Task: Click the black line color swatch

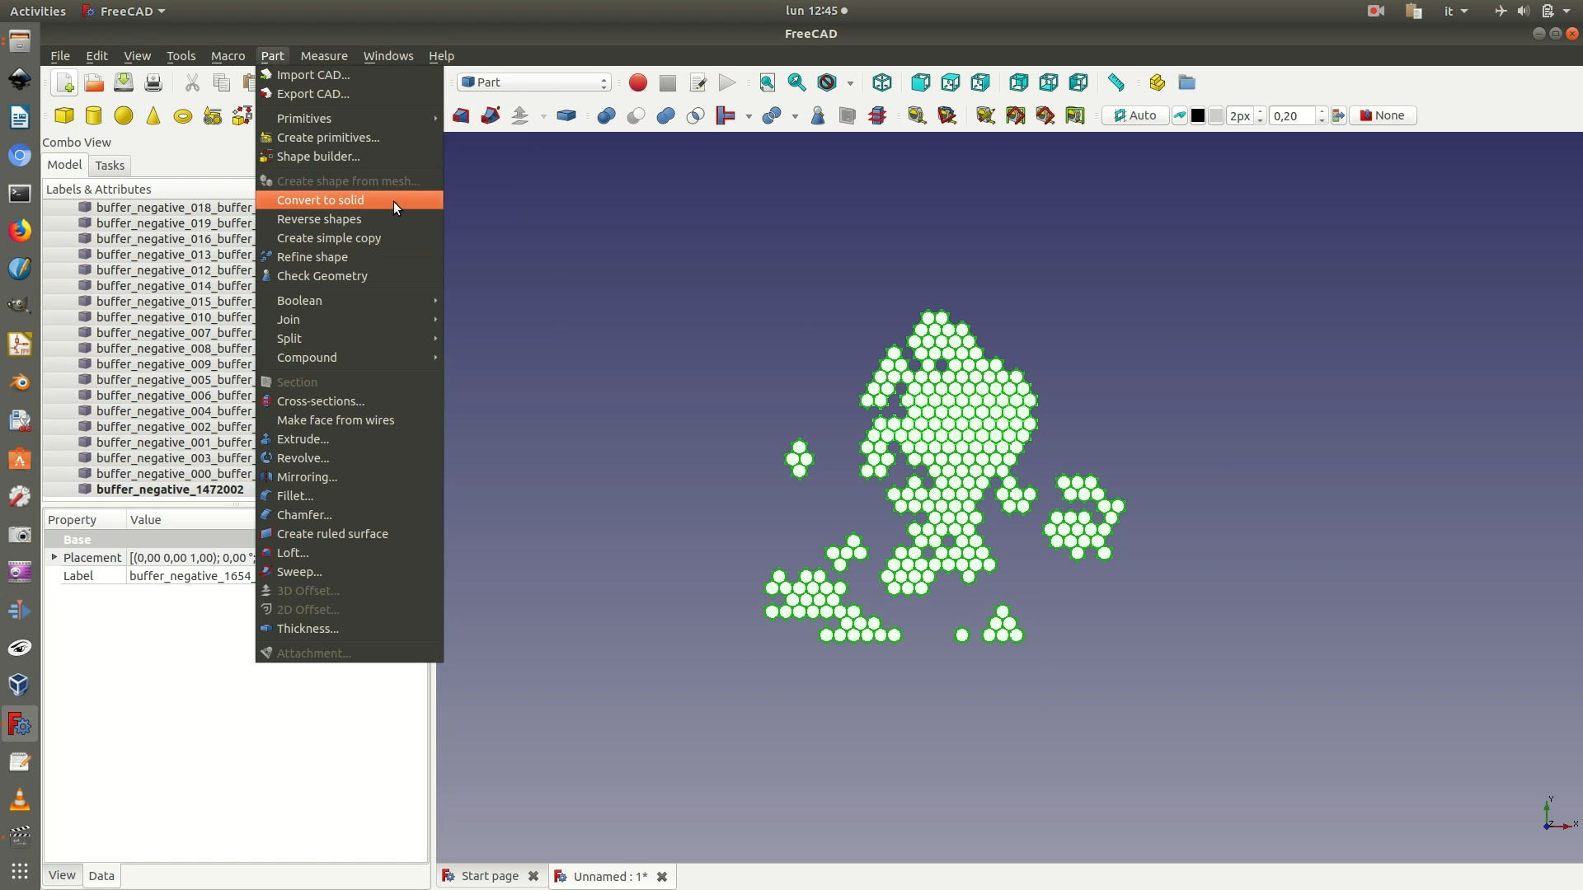Action: [x=1198, y=115]
